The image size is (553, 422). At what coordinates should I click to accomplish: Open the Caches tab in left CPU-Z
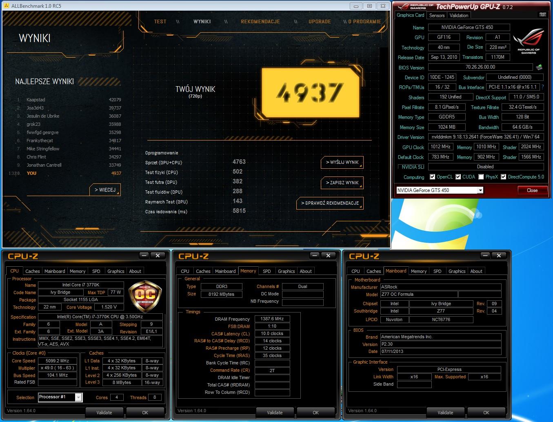[33, 271]
